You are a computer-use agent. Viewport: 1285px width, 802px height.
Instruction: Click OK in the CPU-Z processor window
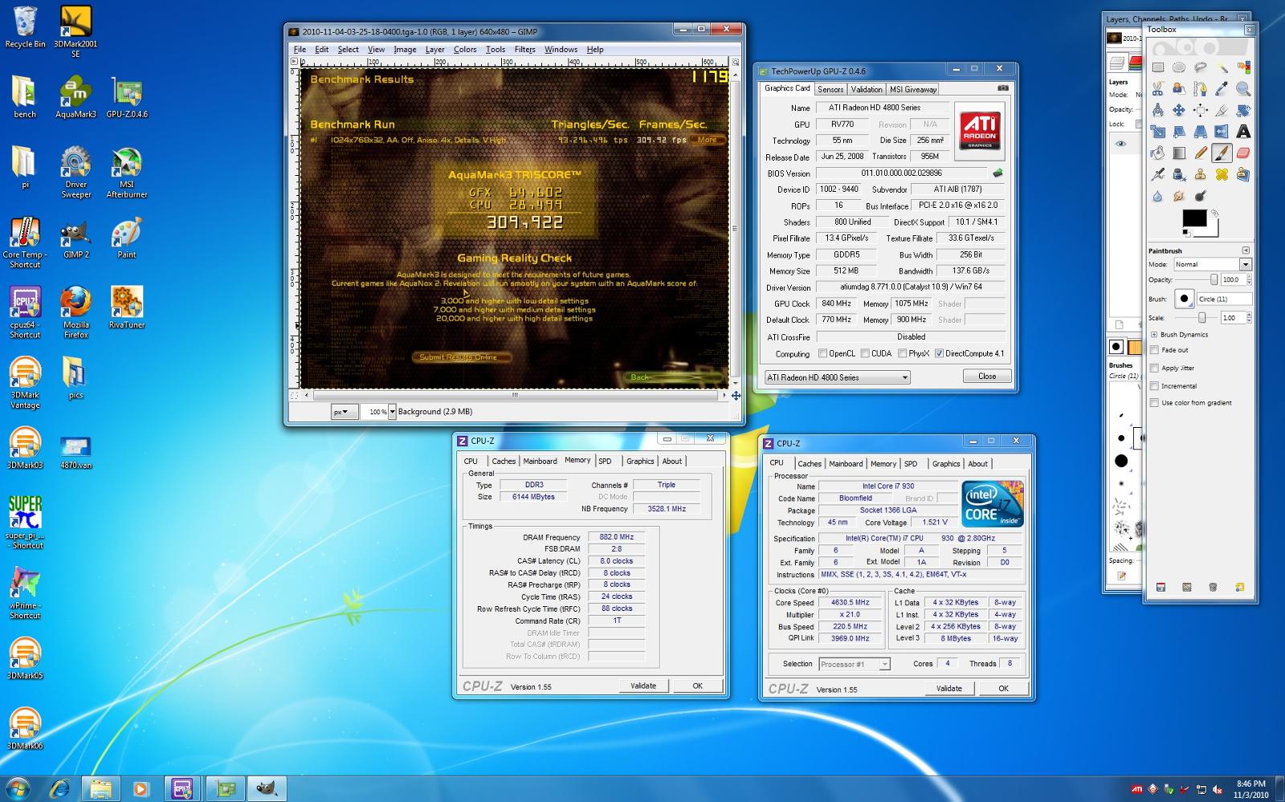1003,688
